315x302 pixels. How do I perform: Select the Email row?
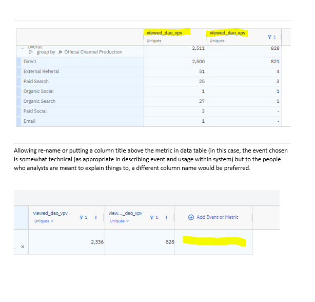[81, 121]
